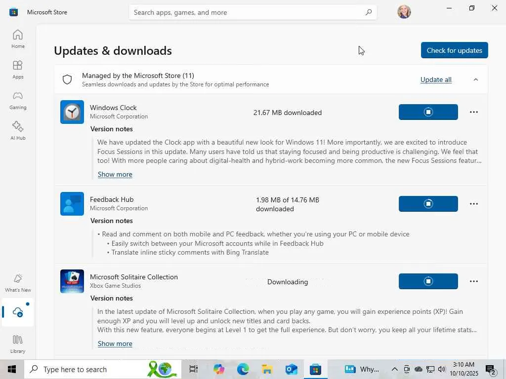
Task: Go to Apps section in sidebar
Action: click(x=18, y=69)
